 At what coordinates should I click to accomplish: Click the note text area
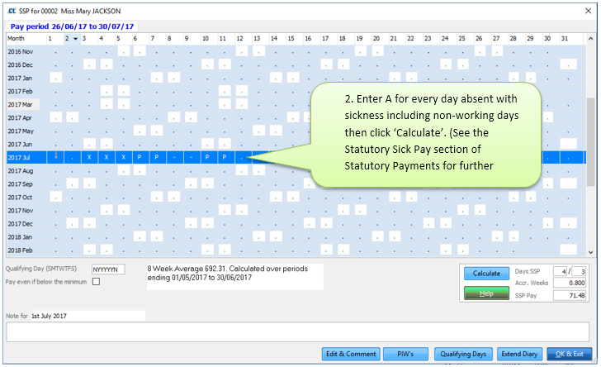tap(297, 332)
